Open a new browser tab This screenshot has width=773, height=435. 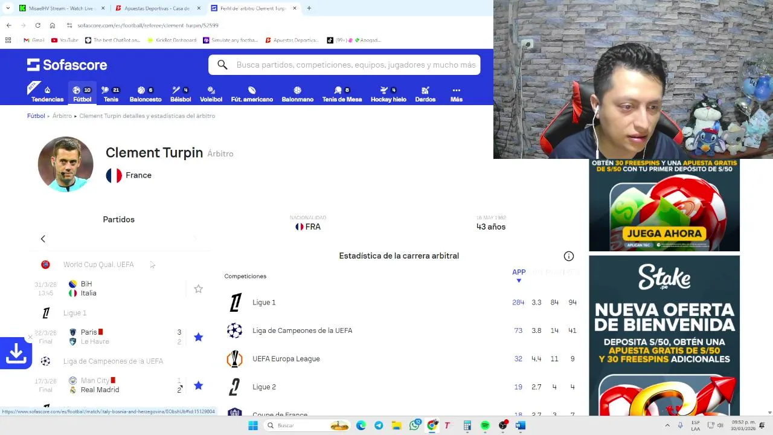click(x=309, y=8)
